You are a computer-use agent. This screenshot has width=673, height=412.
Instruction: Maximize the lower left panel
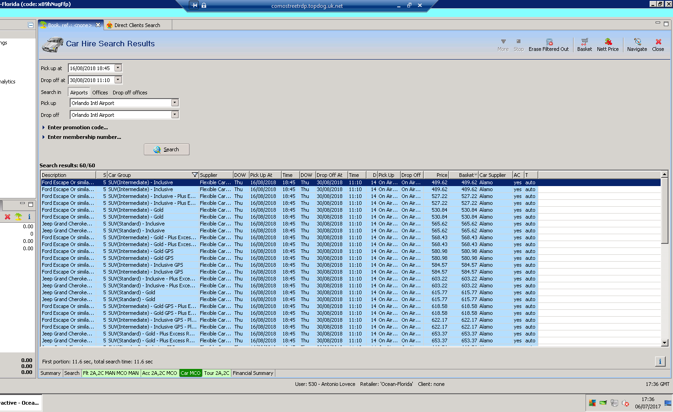pyautogui.click(x=31, y=204)
